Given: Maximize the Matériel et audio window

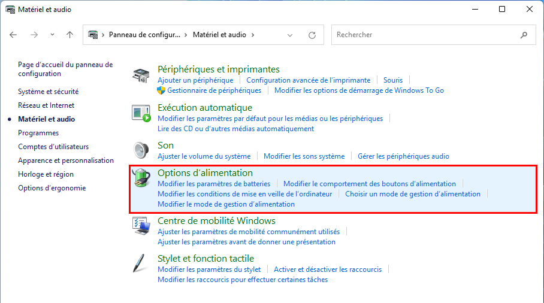Looking at the screenshot, I should (x=502, y=9).
